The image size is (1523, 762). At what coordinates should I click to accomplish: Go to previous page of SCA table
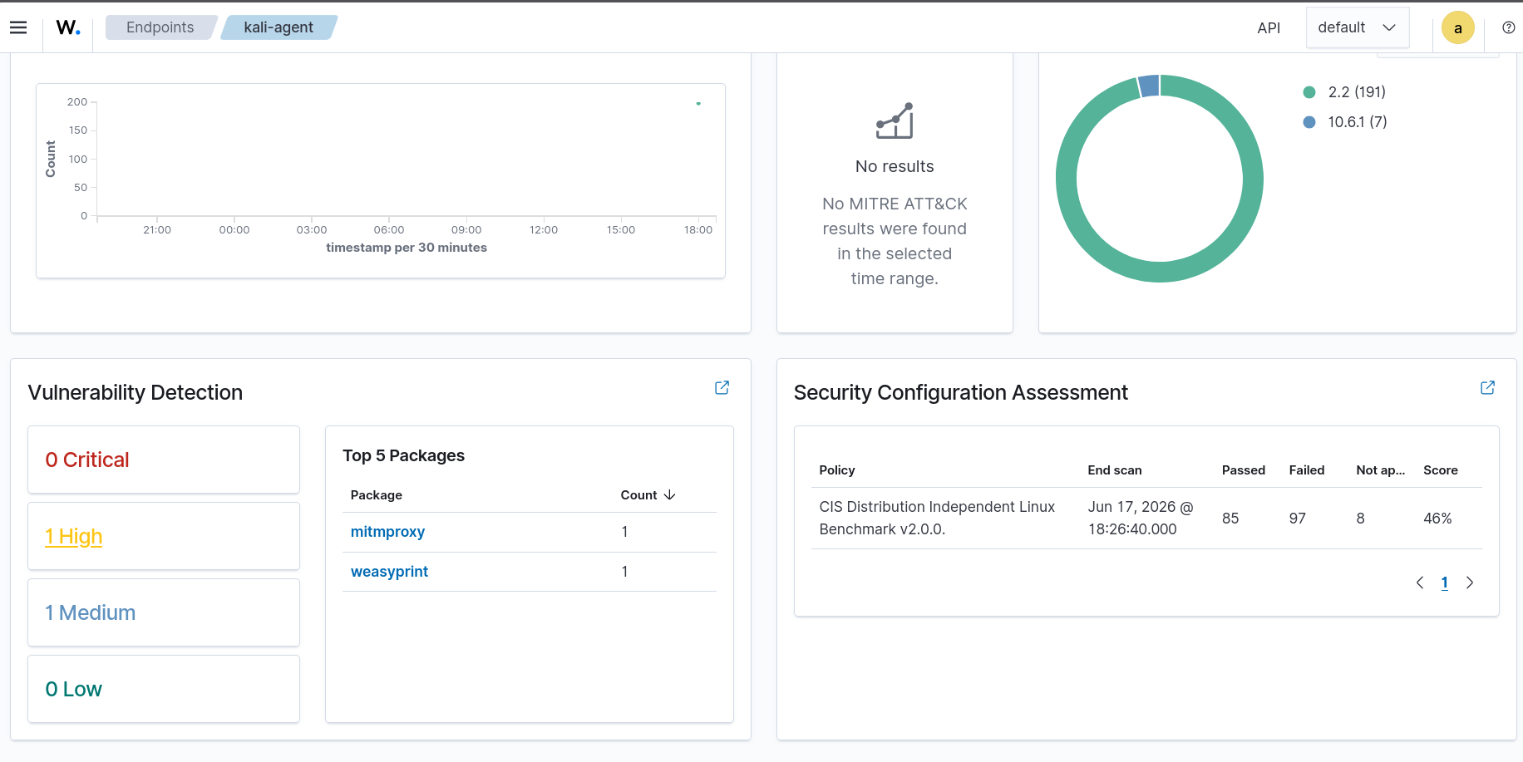1420,583
